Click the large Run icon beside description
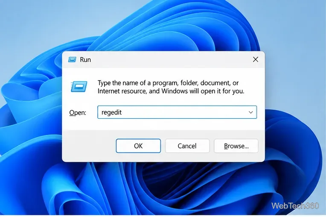The image size is (326, 217). (x=79, y=87)
